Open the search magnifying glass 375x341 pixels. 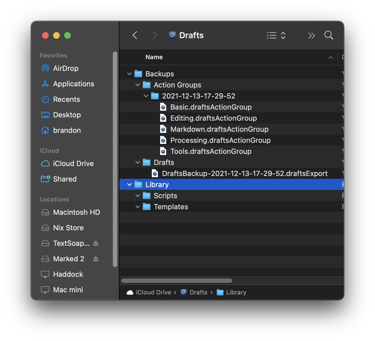point(329,35)
